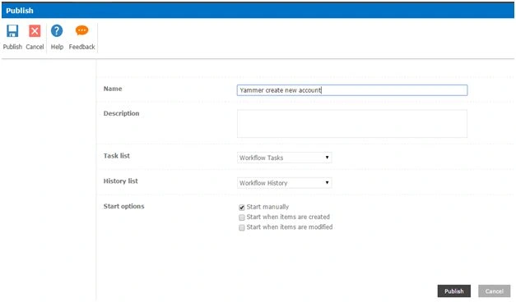The height and width of the screenshot is (302, 516).
Task: Click the dark Publish button at bottom
Action: coord(453,291)
